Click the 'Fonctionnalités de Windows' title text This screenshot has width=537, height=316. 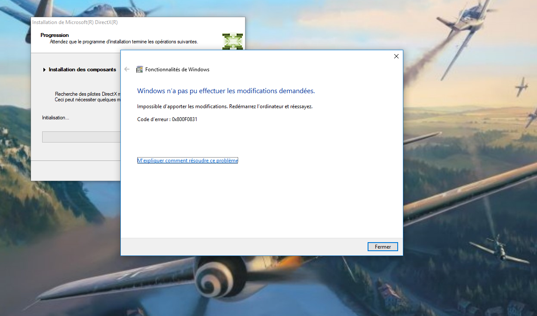[177, 70]
